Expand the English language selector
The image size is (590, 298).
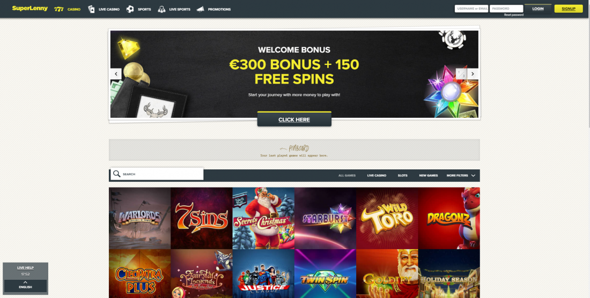point(25,285)
